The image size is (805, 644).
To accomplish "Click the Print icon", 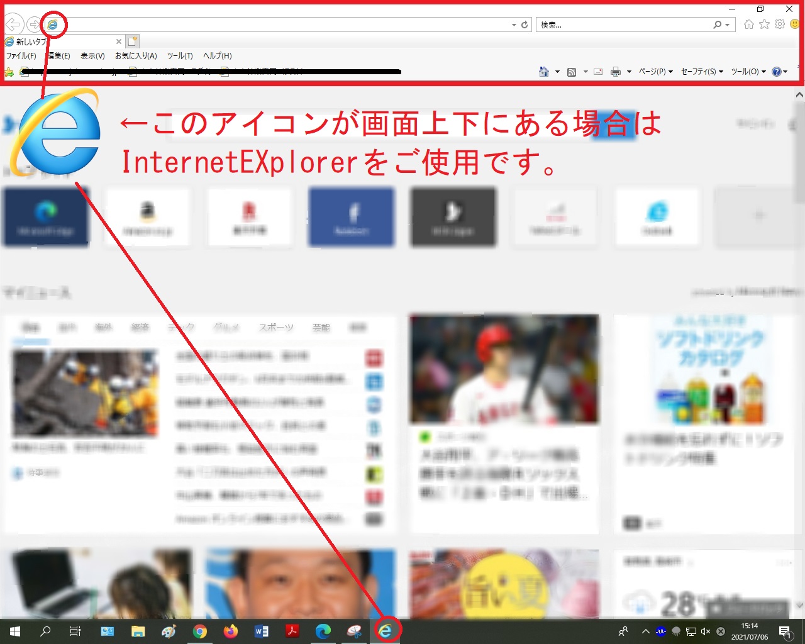I will pos(616,72).
